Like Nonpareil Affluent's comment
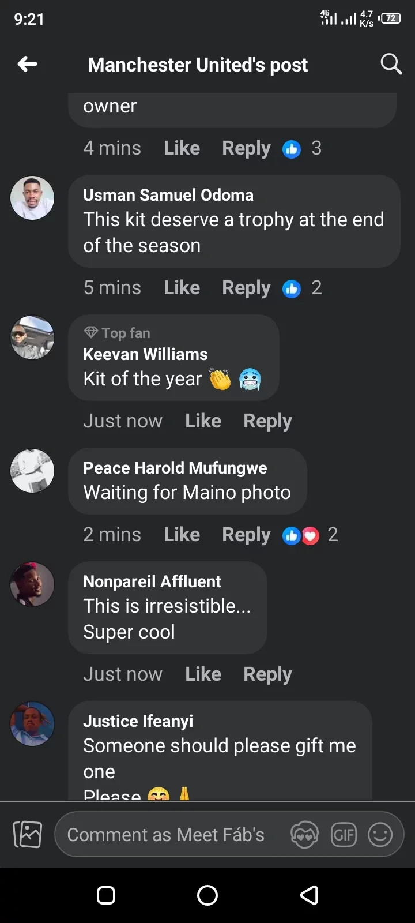Image resolution: width=415 pixels, height=923 pixels. pyautogui.click(x=203, y=674)
